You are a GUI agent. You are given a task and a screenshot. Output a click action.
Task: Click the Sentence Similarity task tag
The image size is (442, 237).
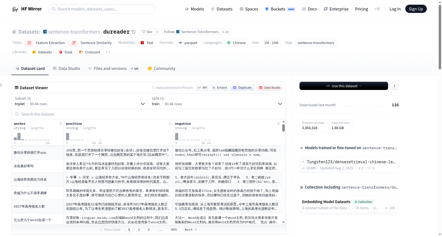(x=92, y=43)
